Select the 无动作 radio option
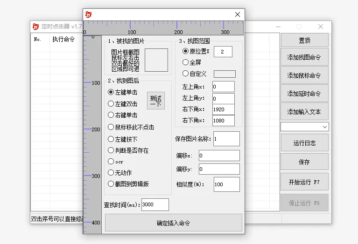 click(x=120, y=173)
